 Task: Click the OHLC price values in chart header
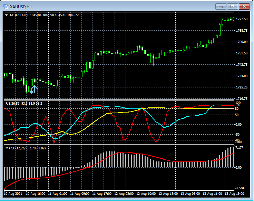click(54, 15)
